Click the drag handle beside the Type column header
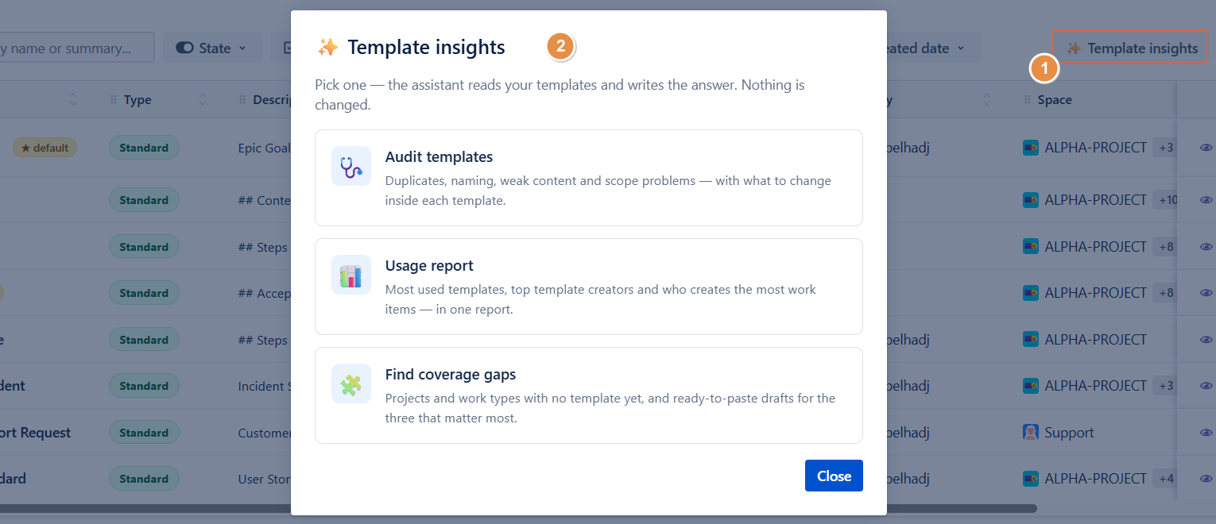This screenshot has height=524, width=1216. click(x=114, y=100)
